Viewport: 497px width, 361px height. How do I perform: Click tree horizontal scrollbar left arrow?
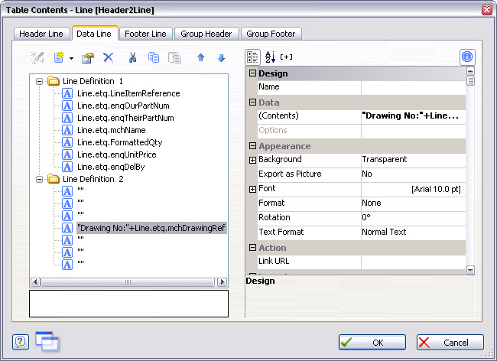click(35, 282)
